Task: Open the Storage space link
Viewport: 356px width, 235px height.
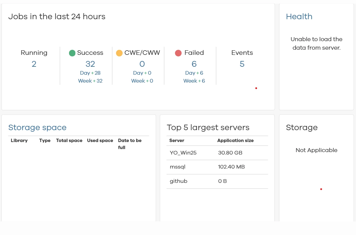Action: [38, 127]
